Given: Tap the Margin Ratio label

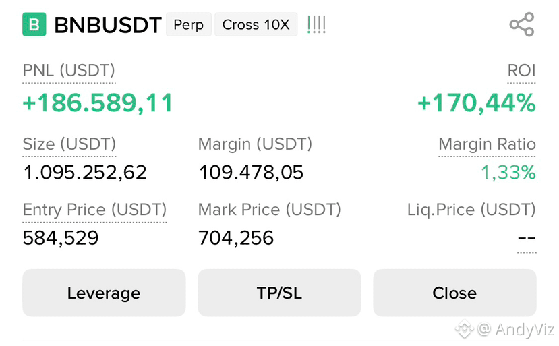Looking at the screenshot, I should pos(487,144).
